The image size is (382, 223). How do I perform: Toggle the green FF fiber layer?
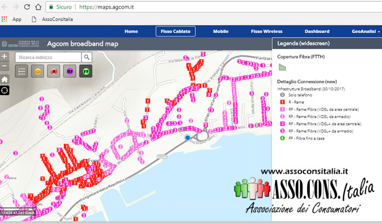pyautogui.click(x=86, y=71)
